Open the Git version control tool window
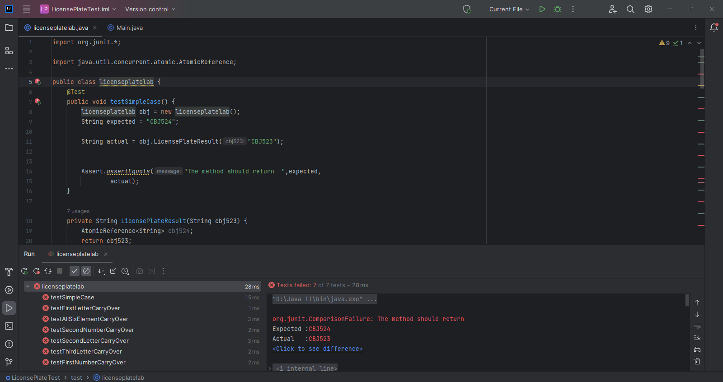Screen dimensions: 723x382 point(9,362)
